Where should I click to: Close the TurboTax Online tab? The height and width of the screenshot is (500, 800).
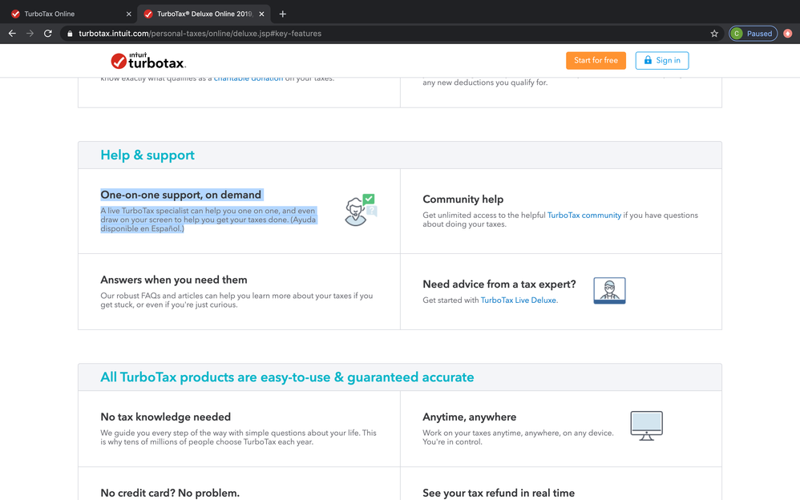[128, 14]
